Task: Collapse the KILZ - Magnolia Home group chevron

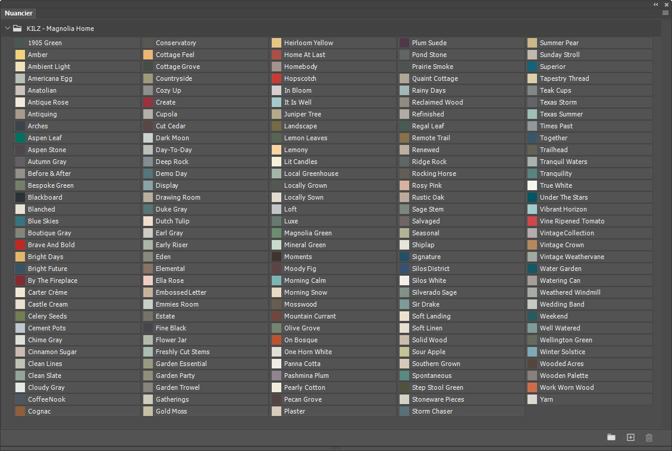Action: (x=8, y=28)
